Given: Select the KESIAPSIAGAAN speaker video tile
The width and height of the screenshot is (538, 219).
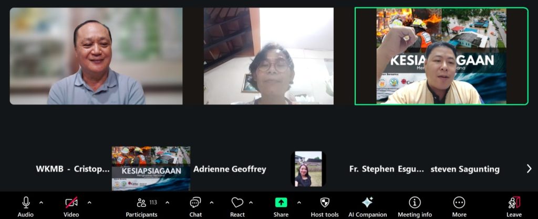Looking at the screenshot, I should click(x=441, y=56).
